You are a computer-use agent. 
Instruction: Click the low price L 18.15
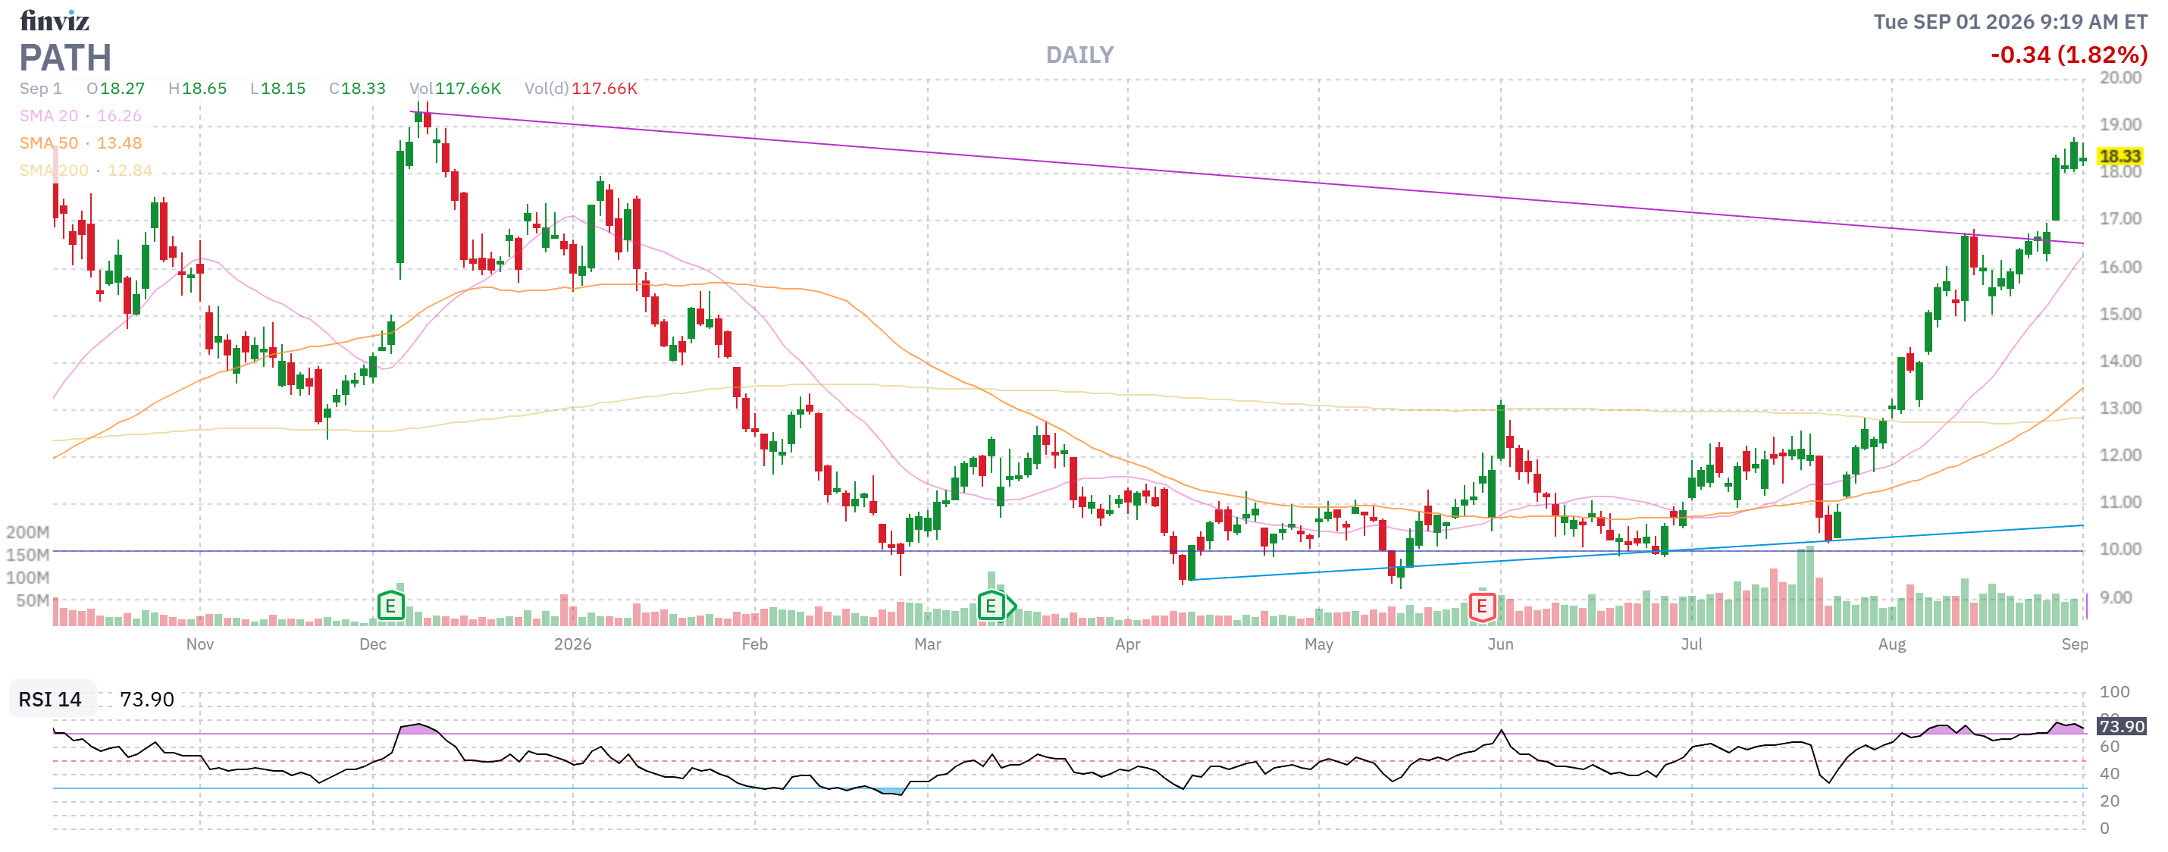(x=277, y=89)
